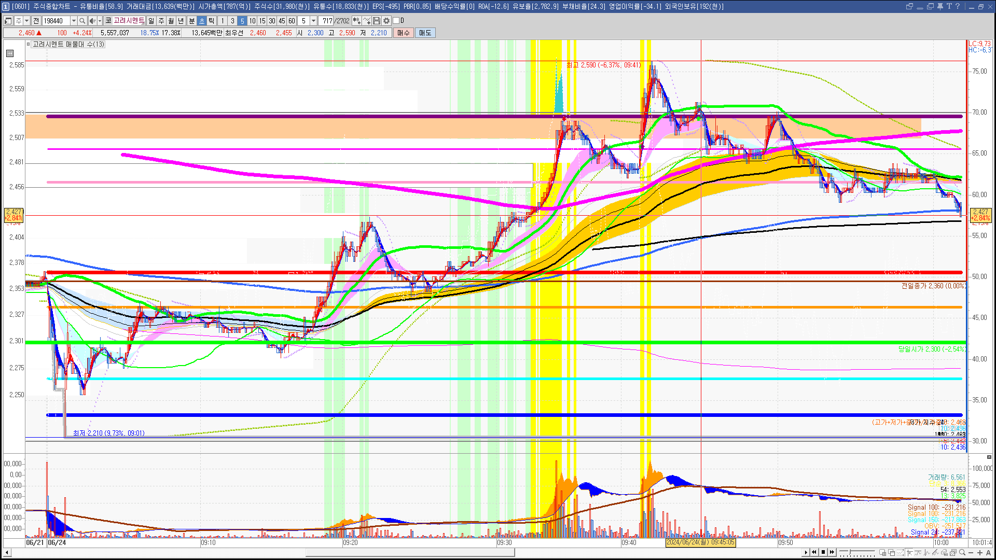Click the stock search magnifier icon

click(82, 21)
